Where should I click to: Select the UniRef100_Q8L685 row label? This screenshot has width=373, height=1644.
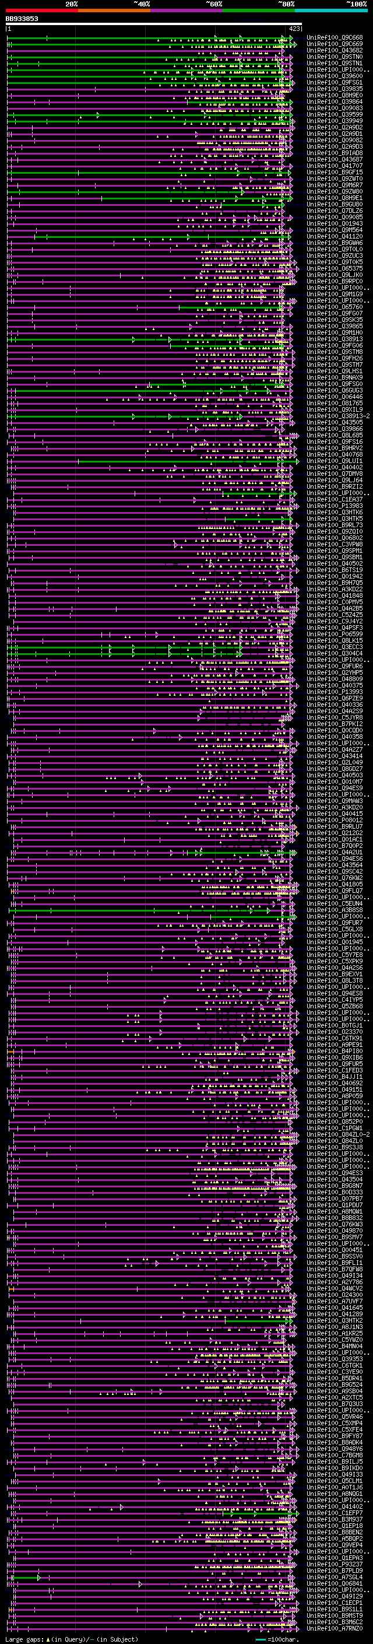coord(335,435)
